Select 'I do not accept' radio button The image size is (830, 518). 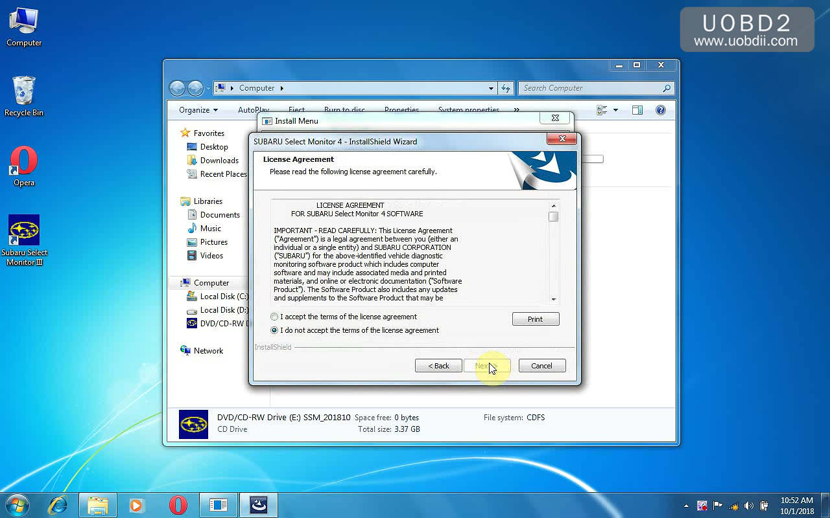pyautogui.click(x=274, y=330)
